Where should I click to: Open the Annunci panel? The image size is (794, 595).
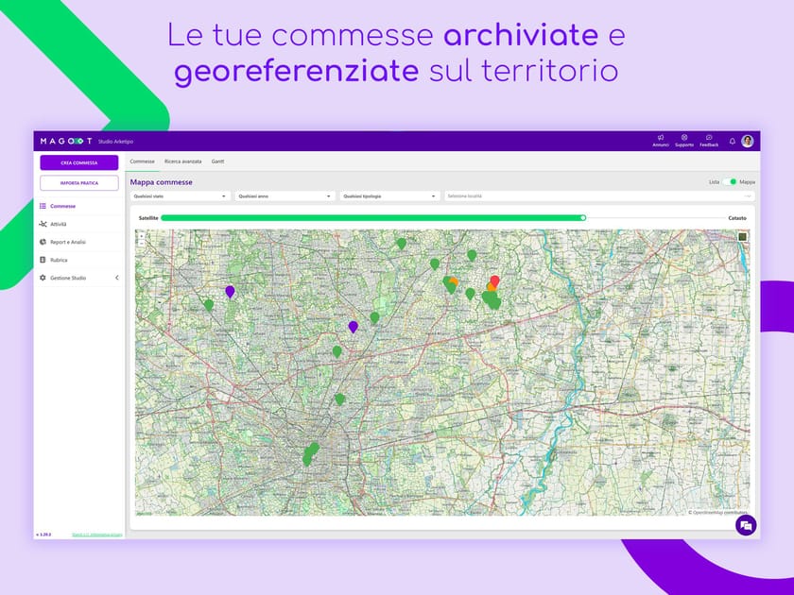[662, 140]
